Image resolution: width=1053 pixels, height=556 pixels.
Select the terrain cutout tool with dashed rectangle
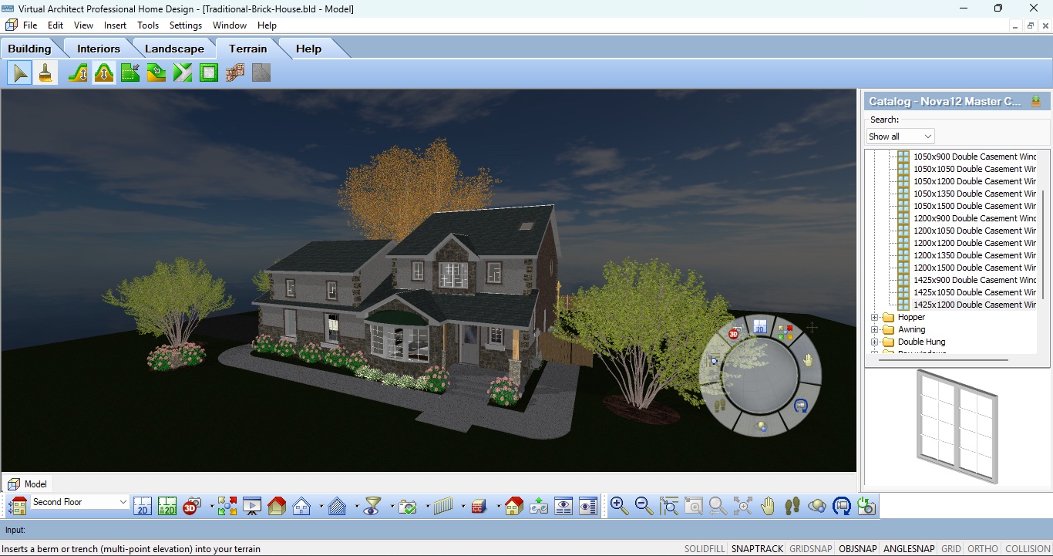(130, 73)
